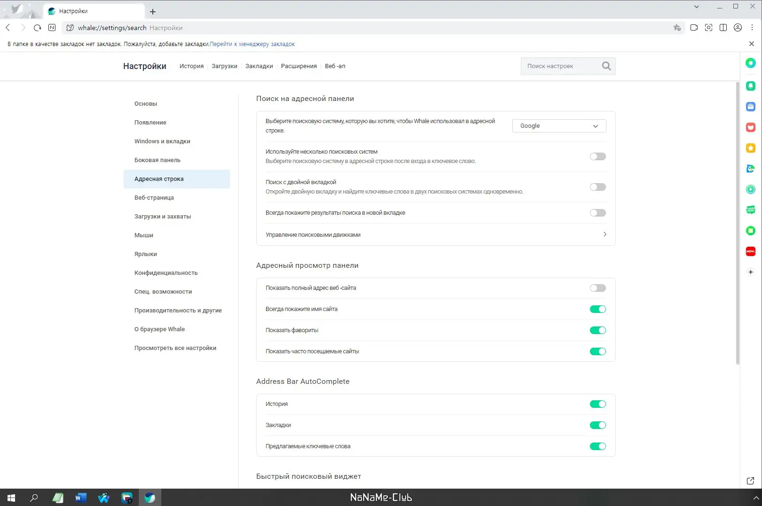The image size is (762, 506).
Task: Open 'Боковая панель' settings section
Action: pyautogui.click(x=157, y=160)
